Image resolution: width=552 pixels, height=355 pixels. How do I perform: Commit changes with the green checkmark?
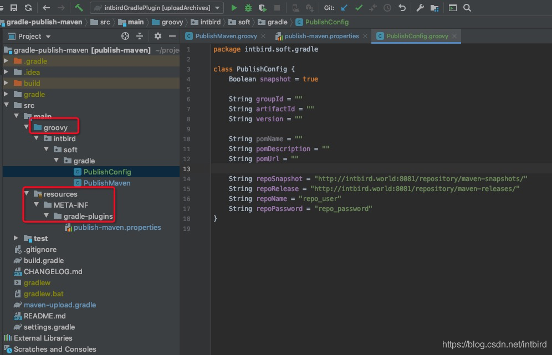tap(359, 8)
